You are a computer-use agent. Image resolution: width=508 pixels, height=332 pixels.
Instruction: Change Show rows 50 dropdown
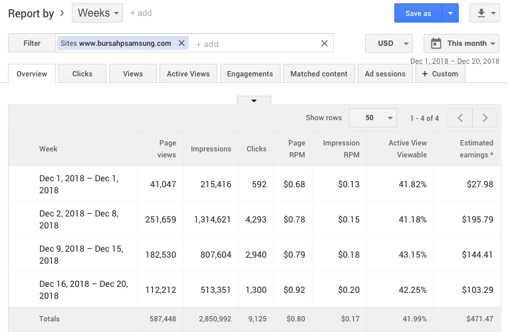372,118
